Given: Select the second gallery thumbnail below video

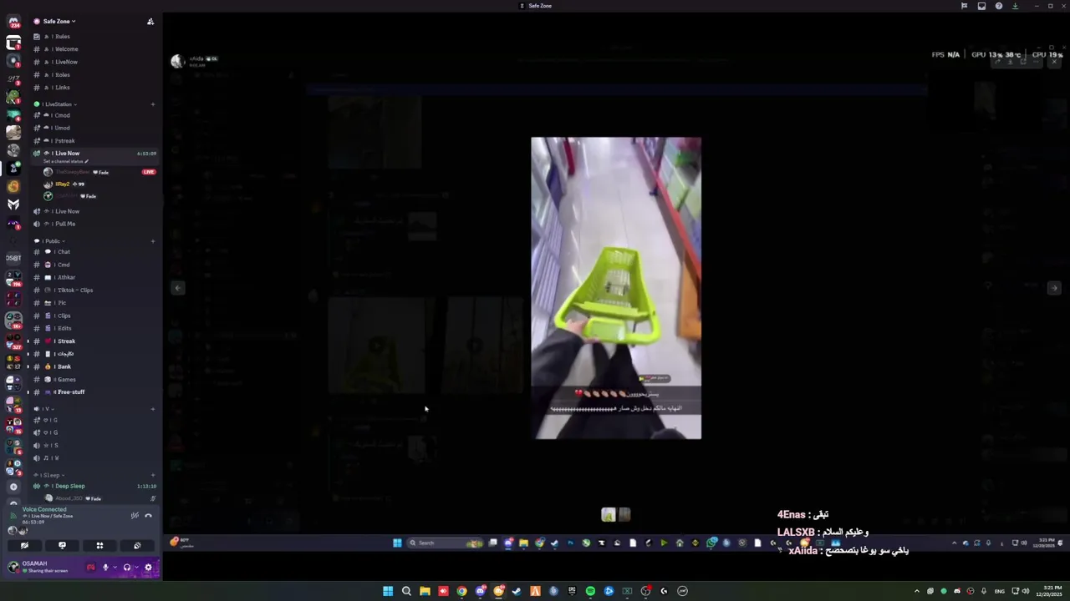Looking at the screenshot, I should (x=624, y=515).
